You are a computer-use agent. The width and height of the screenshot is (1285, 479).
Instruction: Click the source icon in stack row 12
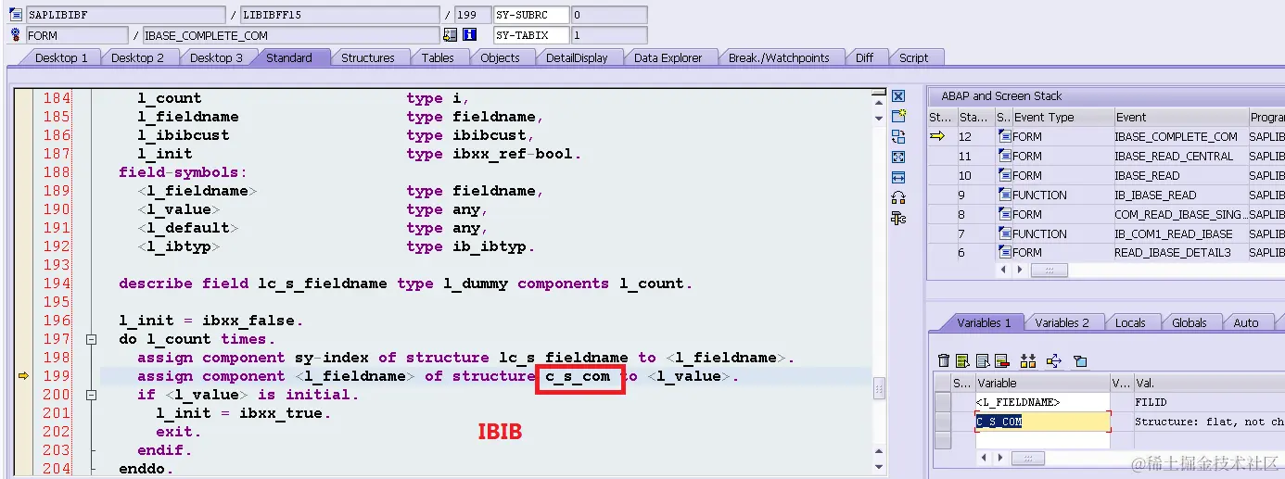point(1004,136)
